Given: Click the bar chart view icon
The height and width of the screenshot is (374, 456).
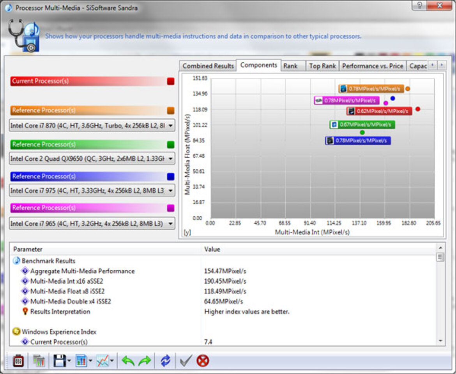Looking at the screenshot, I should (x=81, y=361).
